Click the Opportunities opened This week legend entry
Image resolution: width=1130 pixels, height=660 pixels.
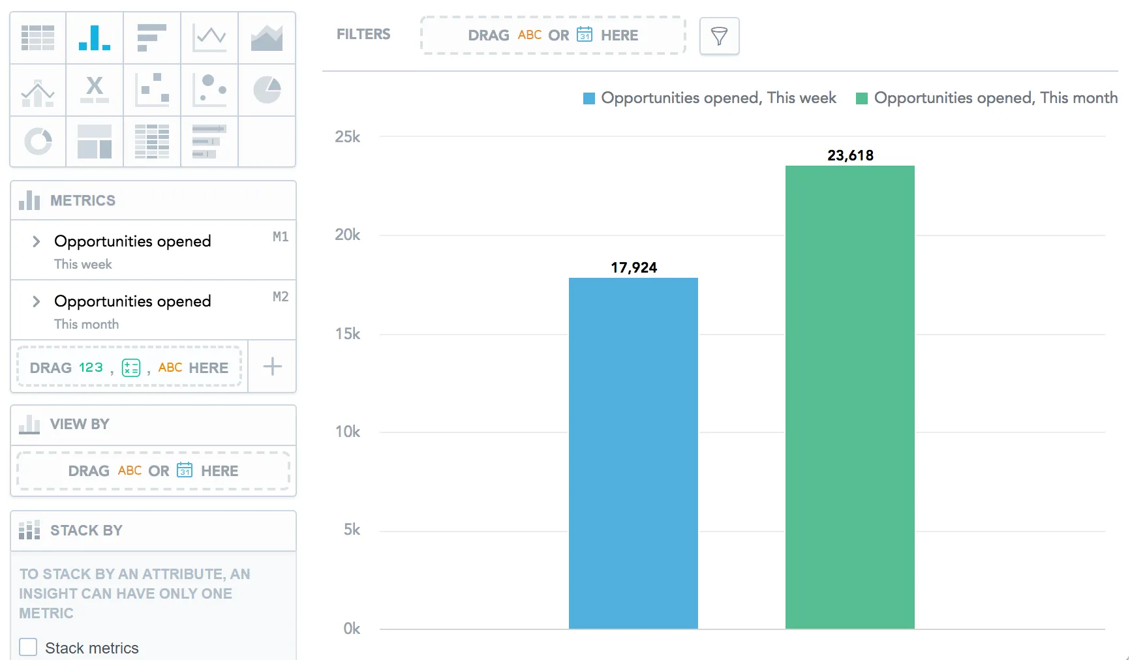709,98
